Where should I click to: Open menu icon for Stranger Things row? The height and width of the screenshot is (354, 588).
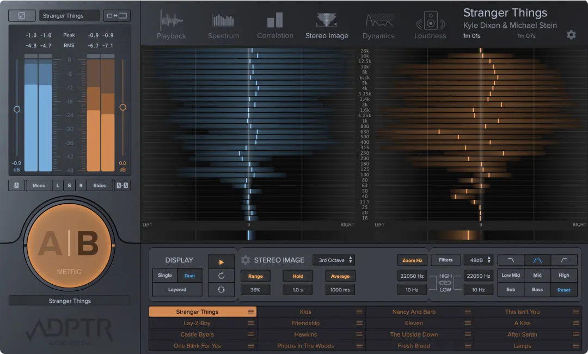(x=251, y=312)
